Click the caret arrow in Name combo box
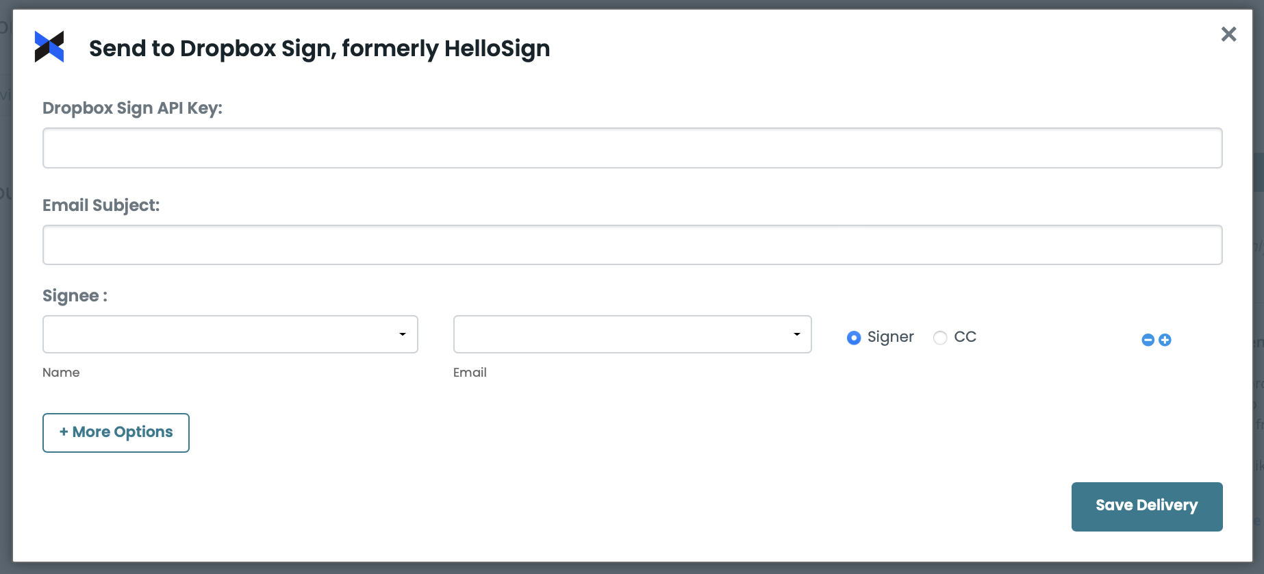The image size is (1264, 574). click(403, 334)
